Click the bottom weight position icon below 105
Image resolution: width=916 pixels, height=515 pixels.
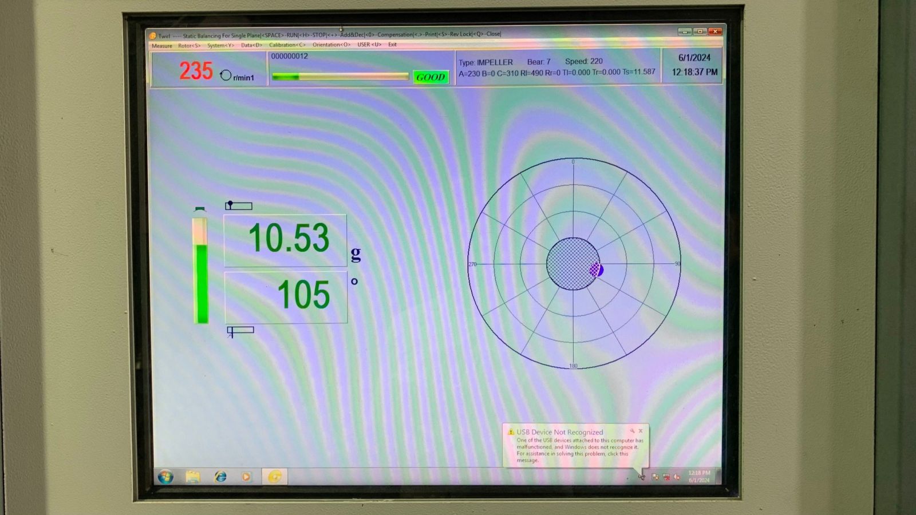[240, 331]
